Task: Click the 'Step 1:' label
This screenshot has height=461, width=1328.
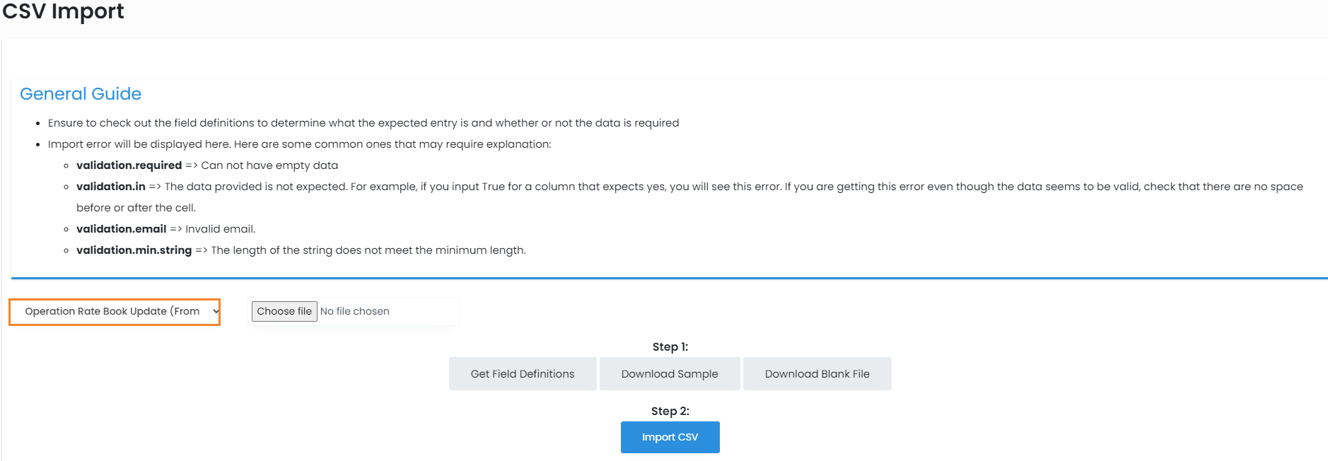Action: 670,346
